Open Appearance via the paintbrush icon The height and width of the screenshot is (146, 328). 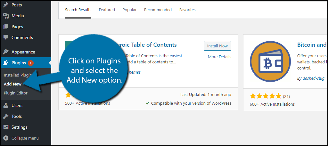pos(6,52)
